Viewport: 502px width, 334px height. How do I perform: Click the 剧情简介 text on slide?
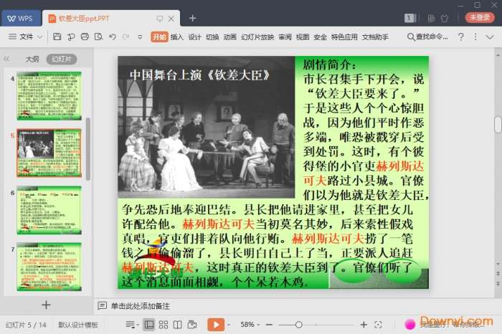click(x=330, y=65)
